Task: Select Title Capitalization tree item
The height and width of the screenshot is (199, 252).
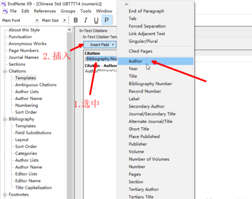Action: click(33, 188)
